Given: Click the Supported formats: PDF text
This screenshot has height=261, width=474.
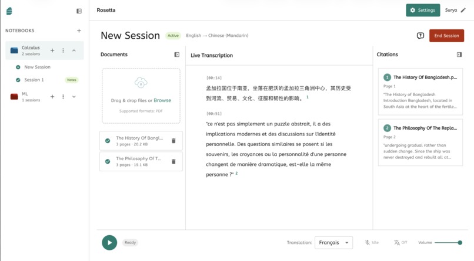Looking at the screenshot, I should (141, 111).
